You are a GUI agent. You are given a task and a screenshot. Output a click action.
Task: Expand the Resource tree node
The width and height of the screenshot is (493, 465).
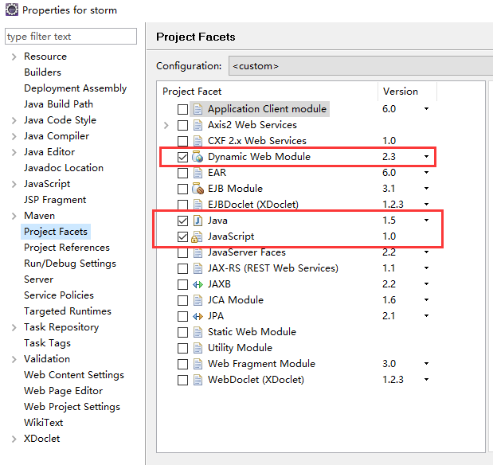click(14, 57)
